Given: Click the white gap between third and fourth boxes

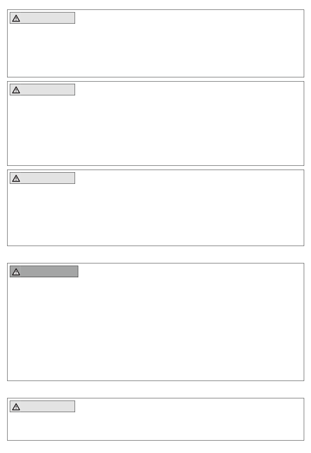Looking at the screenshot, I should click(x=155, y=255).
